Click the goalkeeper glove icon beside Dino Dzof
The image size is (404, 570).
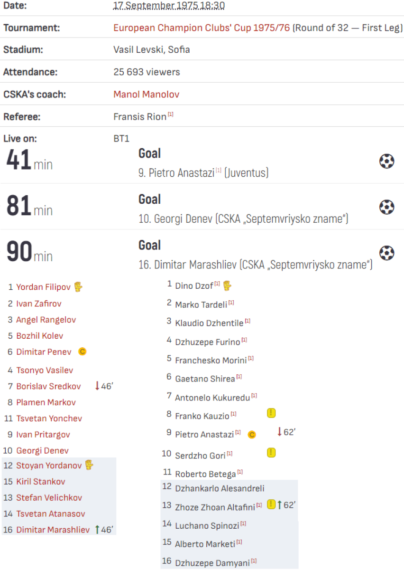click(x=228, y=285)
